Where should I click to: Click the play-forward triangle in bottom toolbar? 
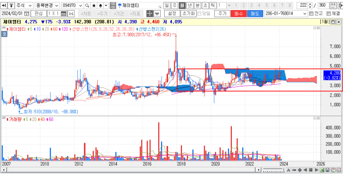point(316,170)
